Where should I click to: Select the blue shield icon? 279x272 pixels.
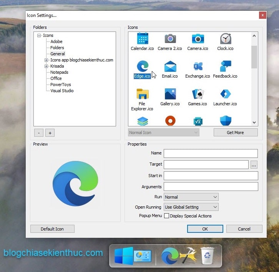point(226,121)
